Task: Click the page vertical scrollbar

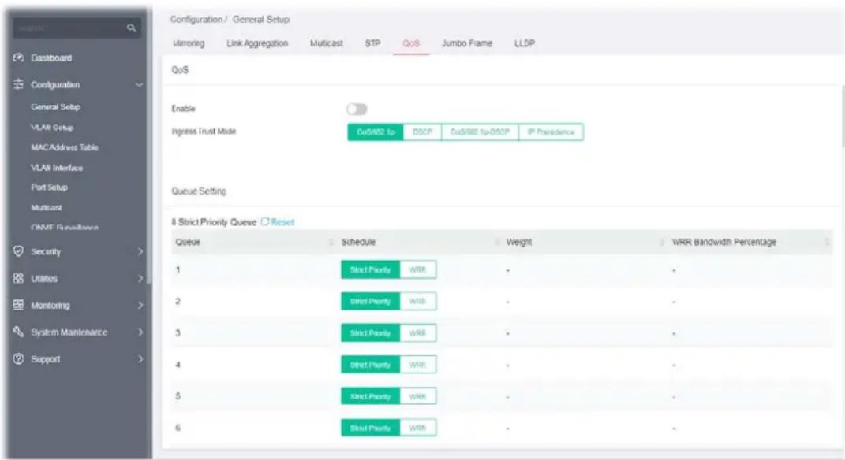Action: click(x=843, y=116)
